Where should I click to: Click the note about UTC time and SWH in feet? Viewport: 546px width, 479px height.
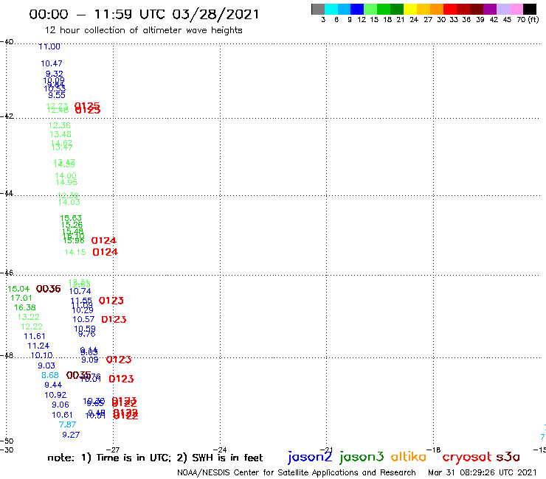pyautogui.click(x=155, y=458)
